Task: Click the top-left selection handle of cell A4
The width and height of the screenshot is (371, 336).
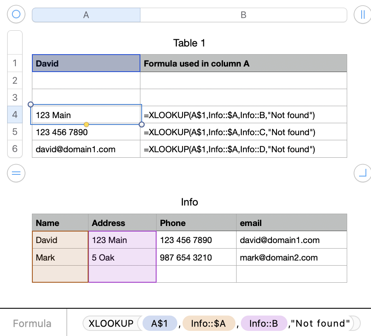Action: click(x=31, y=104)
